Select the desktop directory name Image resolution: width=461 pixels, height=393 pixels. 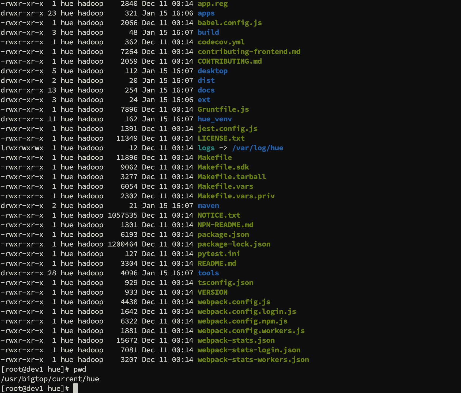(x=212, y=71)
